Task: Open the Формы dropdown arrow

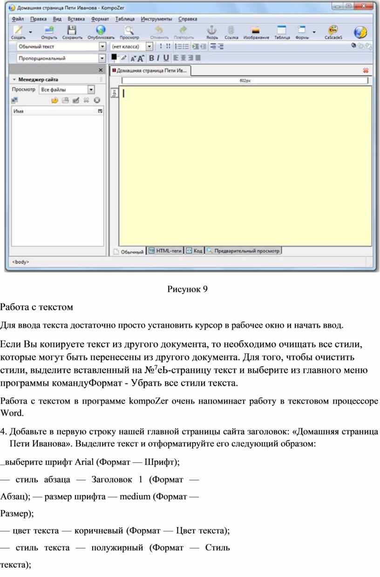Action: click(x=314, y=32)
